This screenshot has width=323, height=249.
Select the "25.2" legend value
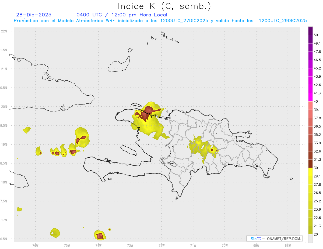click(x=317, y=201)
